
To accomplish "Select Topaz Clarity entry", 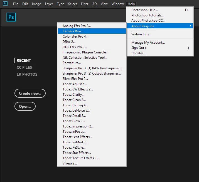I will pyautogui.click(x=92, y=95).
